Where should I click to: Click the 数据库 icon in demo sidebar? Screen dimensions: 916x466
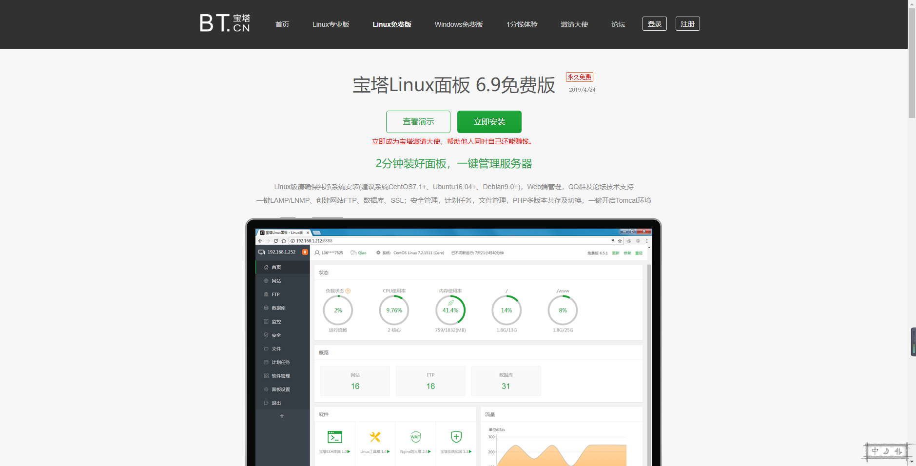tap(266, 308)
